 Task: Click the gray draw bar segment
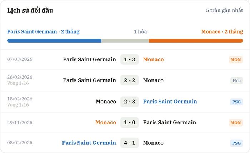pos(125,41)
